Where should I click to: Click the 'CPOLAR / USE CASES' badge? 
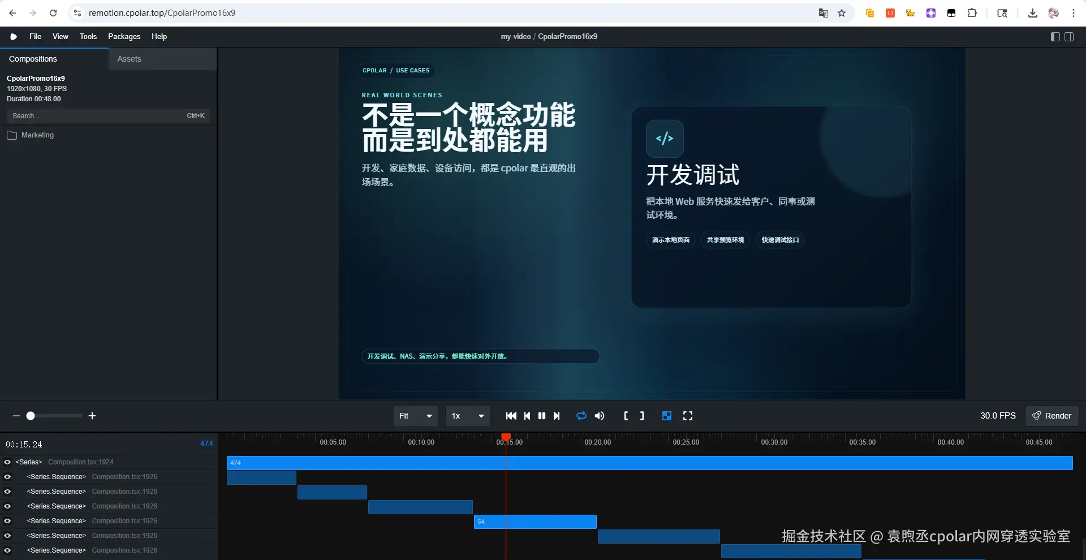coord(396,71)
